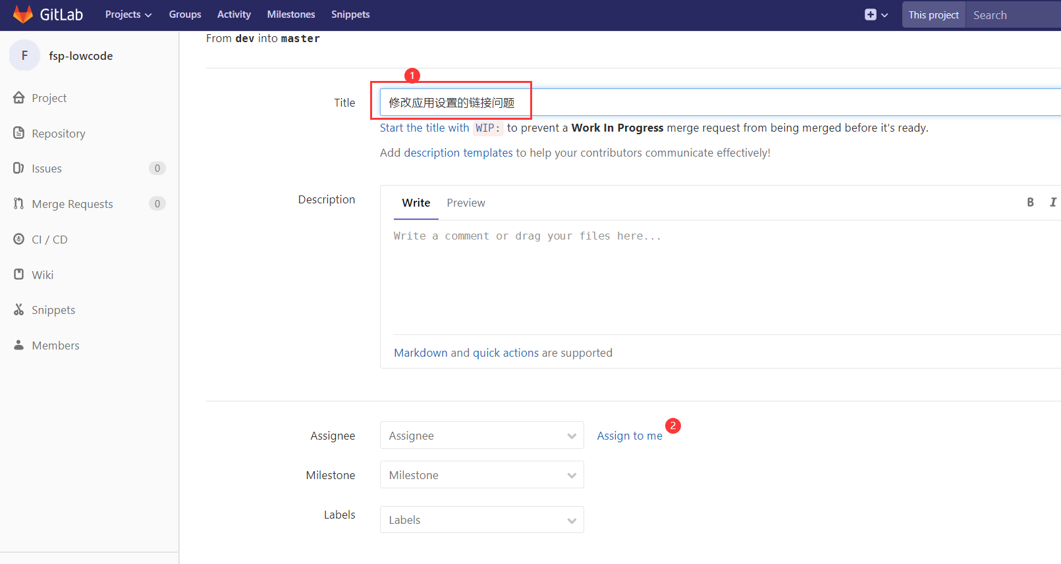The image size is (1061, 564).
Task: Click the CI / CD rocket icon
Action: pos(19,239)
